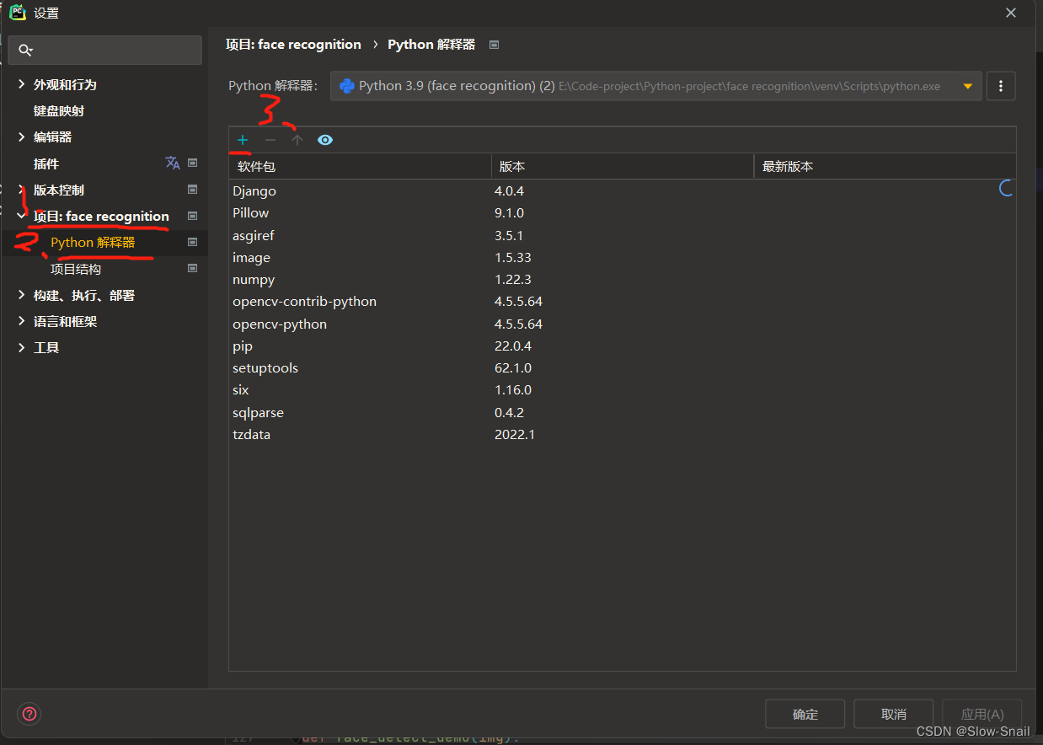The width and height of the screenshot is (1043, 745).
Task: Select the six package row
Action: pos(622,389)
